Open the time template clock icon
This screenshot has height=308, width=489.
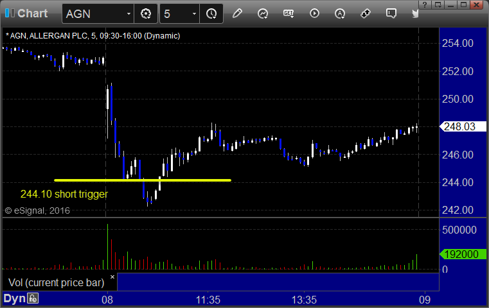[x=211, y=13]
